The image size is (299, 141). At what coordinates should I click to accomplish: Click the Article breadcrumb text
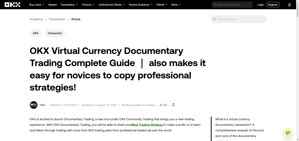[x=76, y=19]
